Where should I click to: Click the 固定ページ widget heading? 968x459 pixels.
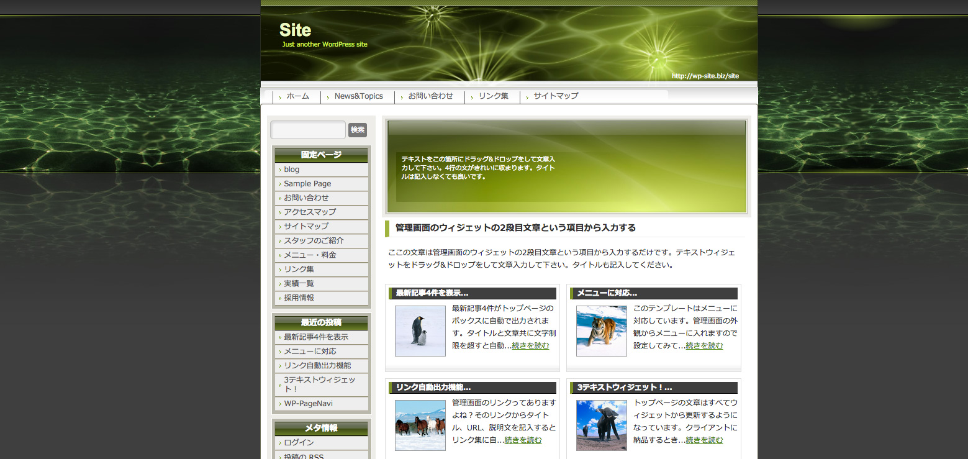click(x=322, y=155)
